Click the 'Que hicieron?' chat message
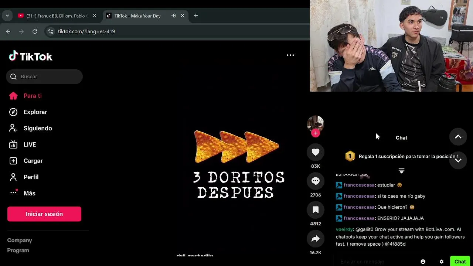The image size is (473, 266). 375,207
